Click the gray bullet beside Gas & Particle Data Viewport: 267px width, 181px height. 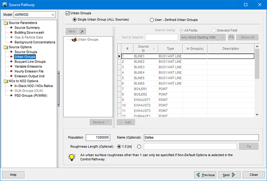[x=11, y=37]
